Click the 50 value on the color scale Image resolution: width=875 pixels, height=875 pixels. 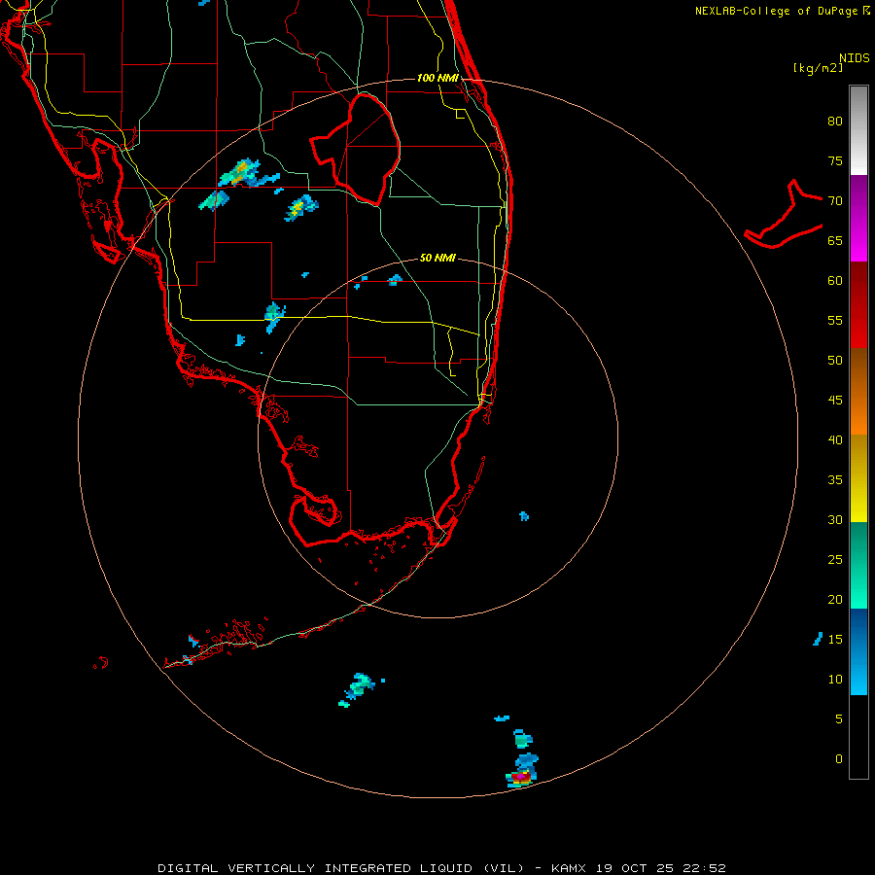(835, 361)
